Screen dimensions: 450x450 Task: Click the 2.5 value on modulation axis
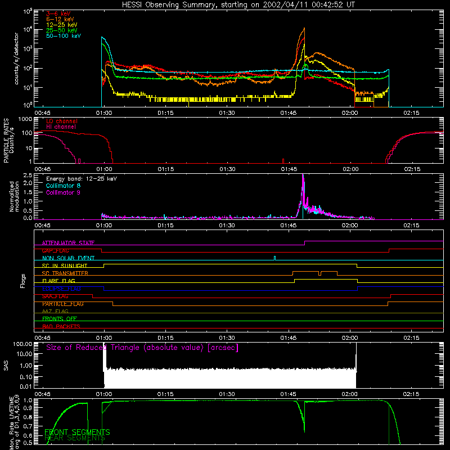[x=28, y=175]
